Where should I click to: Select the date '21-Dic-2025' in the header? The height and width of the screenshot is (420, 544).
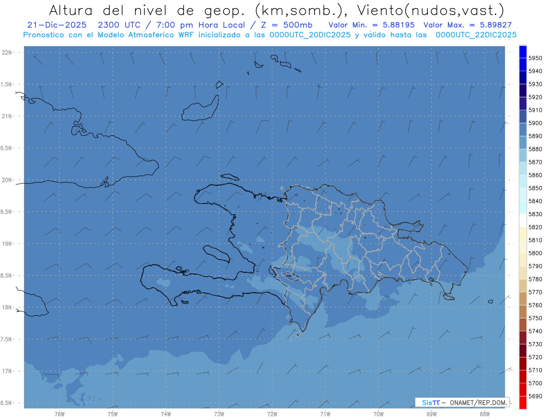coord(57,25)
